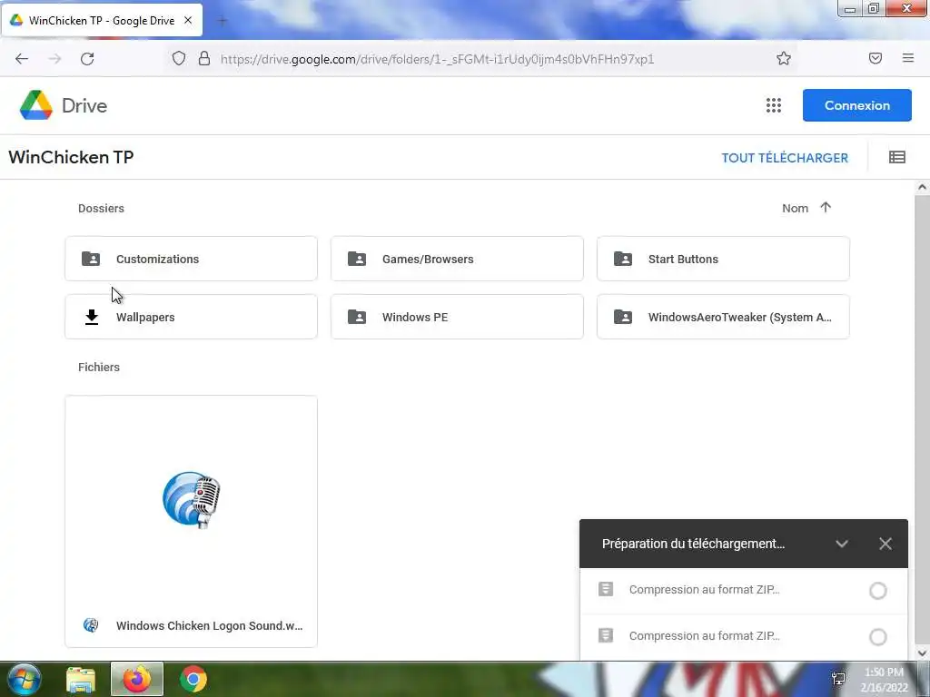Click the Windows Chicken Logon Sound file name

[210, 625]
